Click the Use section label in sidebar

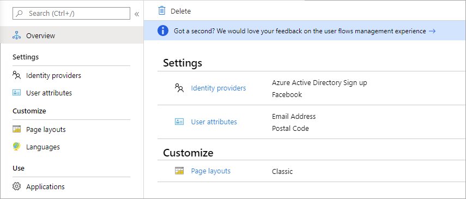(x=19, y=168)
